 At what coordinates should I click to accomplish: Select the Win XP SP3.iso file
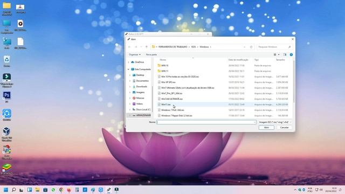168,82
